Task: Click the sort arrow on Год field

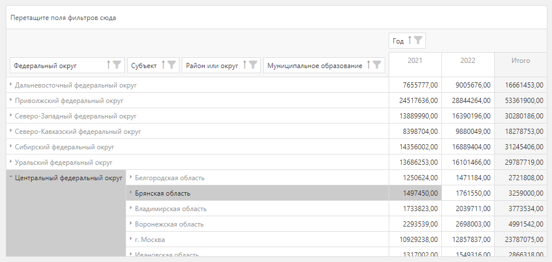Action: point(410,41)
